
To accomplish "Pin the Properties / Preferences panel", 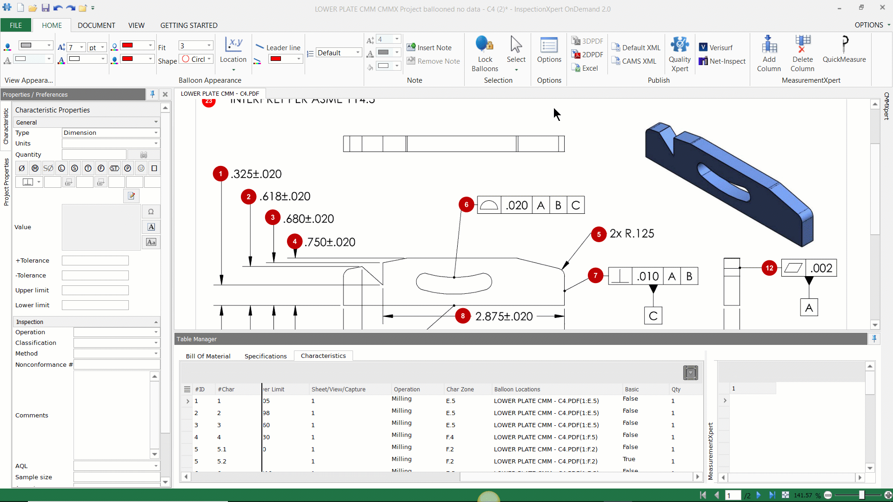I will click(x=153, y=94).
